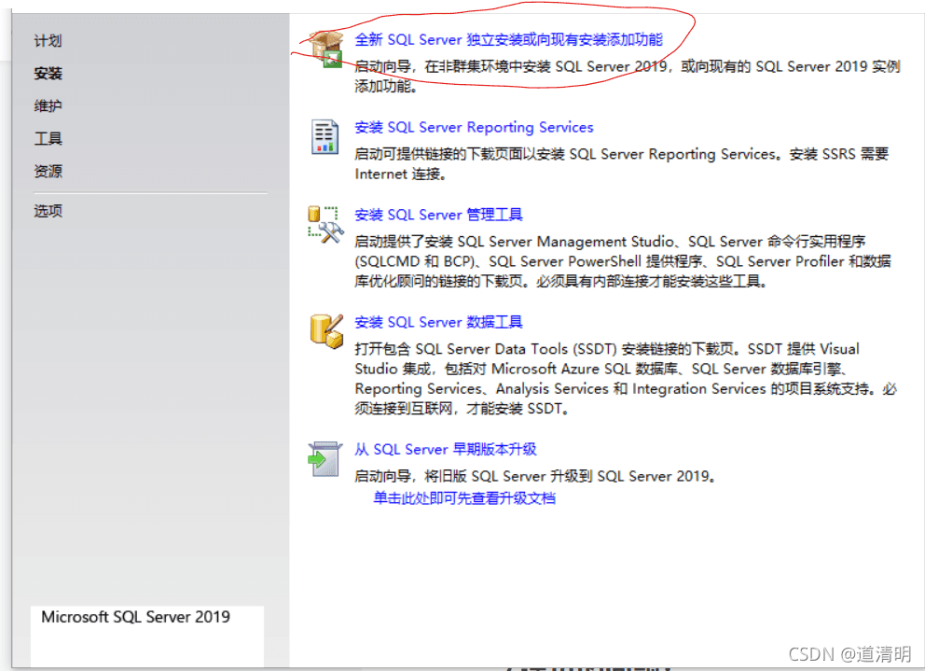
Task: Switch to the 维护 sidebar page
Action: 48,105
